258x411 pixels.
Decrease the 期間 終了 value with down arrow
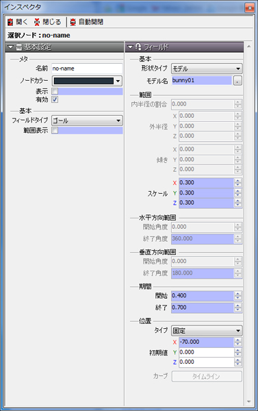(x=238, y=310)
